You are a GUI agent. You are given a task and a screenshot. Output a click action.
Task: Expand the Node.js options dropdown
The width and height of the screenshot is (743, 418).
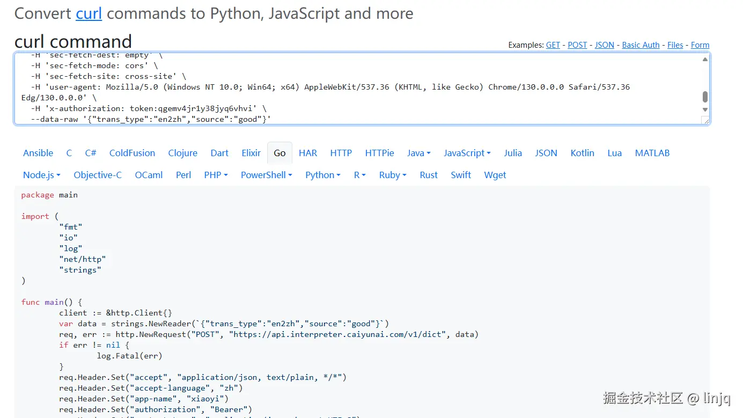tap(41, 175)
